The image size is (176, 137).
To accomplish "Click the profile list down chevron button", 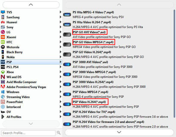I will pyautogui.click(x=119, y=132).
